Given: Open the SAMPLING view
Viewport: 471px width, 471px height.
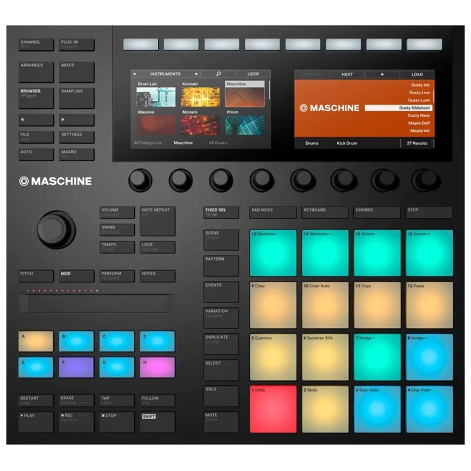Looking at the screenshot, I should pos(77,98).
